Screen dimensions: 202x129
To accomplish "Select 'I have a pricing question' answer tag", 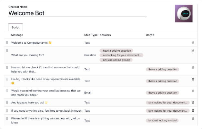I will pyautogui.click(x=116, y=50).
